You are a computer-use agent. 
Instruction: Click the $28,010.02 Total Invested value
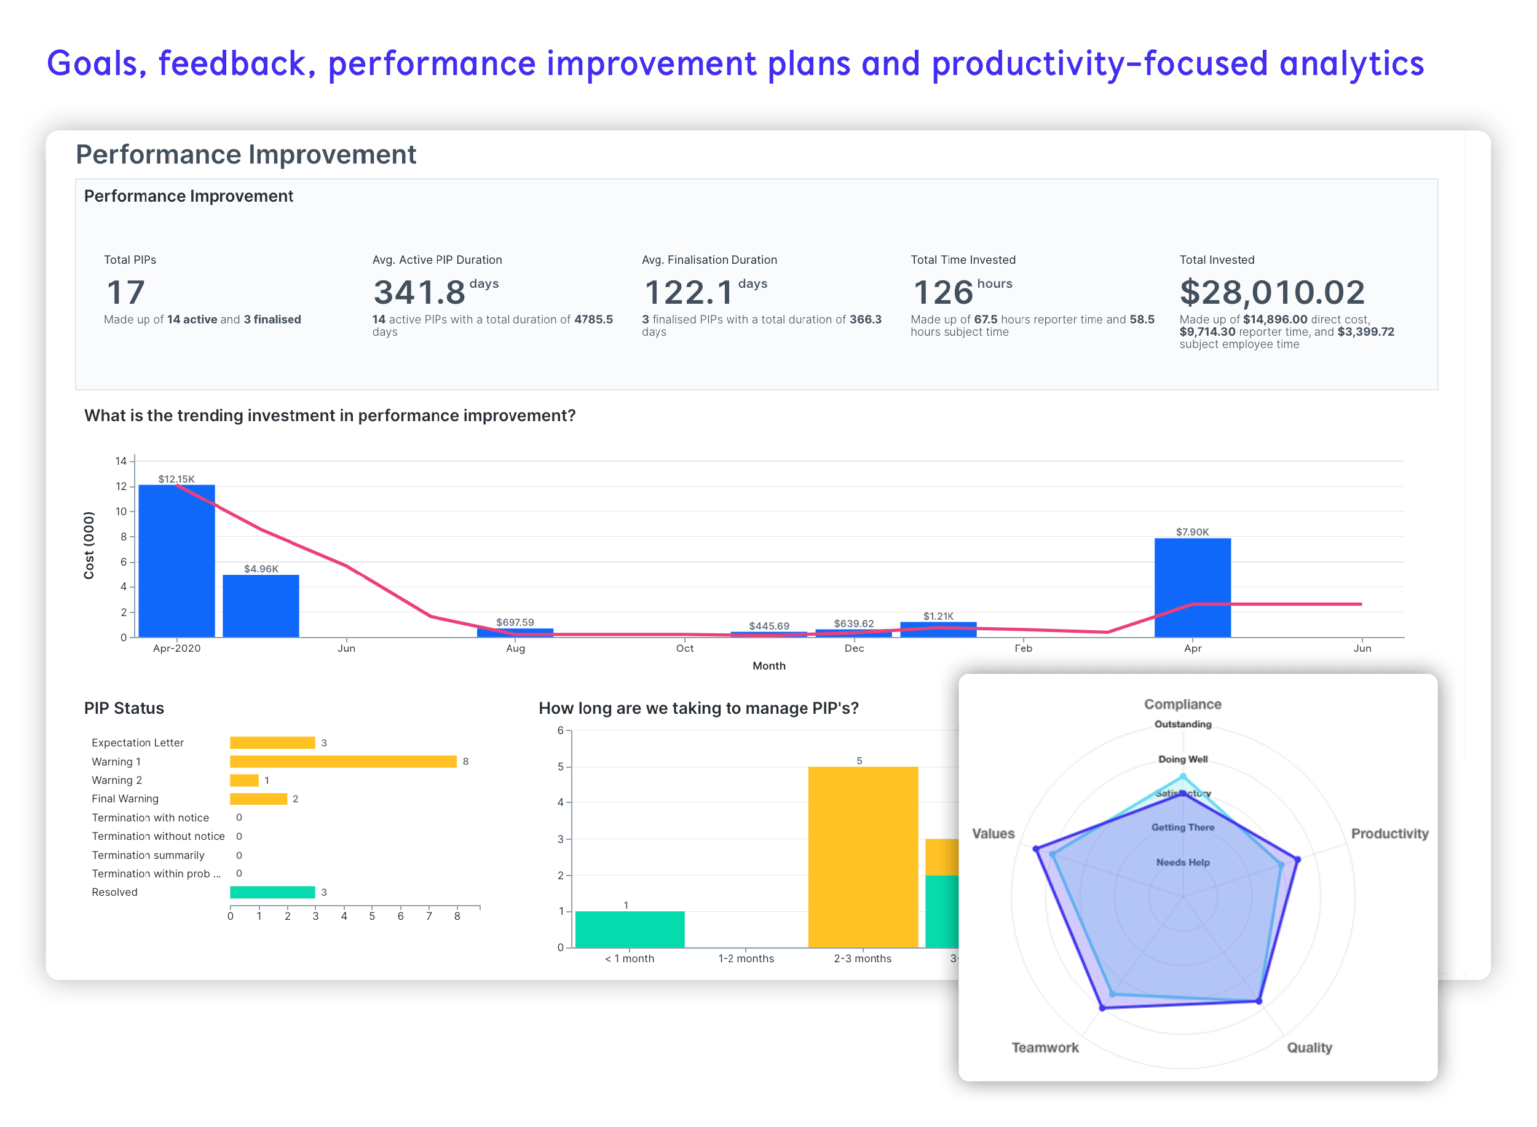pos(1272,292)
